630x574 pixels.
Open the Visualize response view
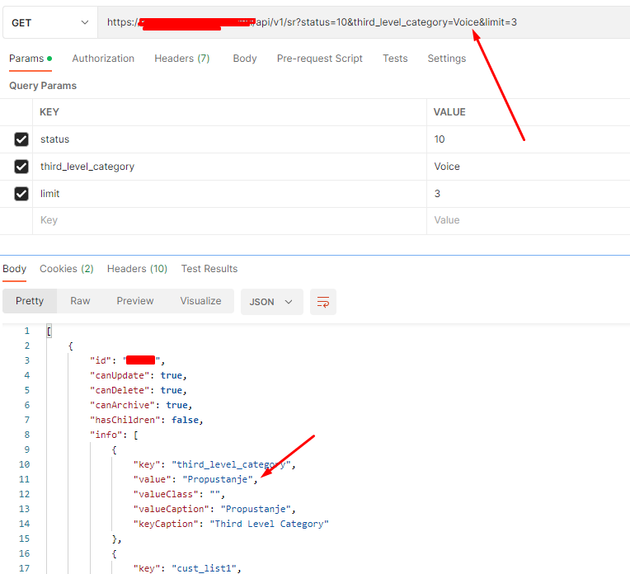tap(200, 301)
